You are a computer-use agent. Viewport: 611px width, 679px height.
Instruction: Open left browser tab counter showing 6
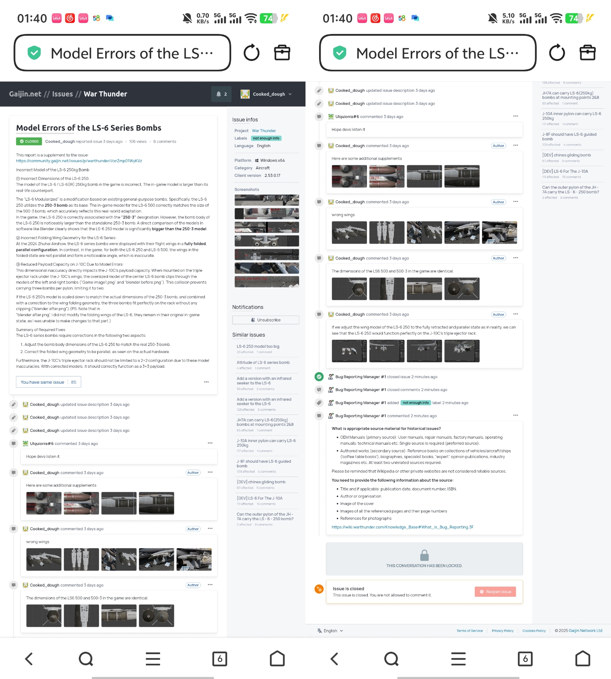point(220,659)
